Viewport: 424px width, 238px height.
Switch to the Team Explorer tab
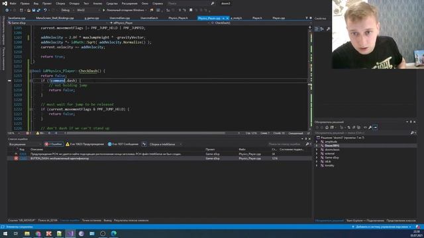click(365, 220)
